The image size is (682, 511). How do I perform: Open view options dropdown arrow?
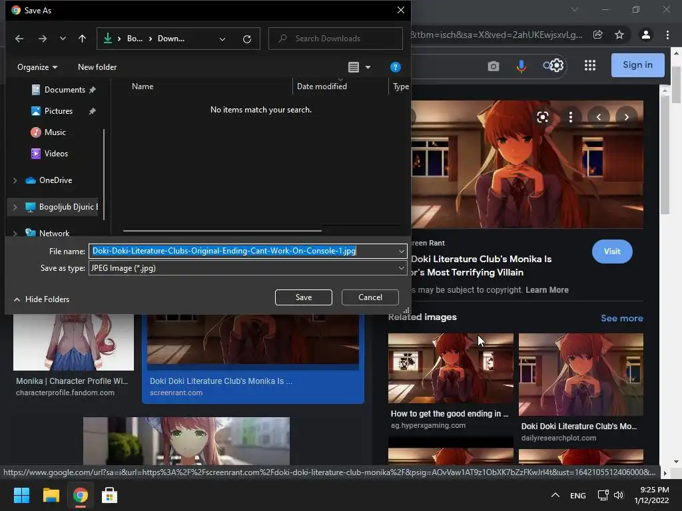(x=368, y=67)
